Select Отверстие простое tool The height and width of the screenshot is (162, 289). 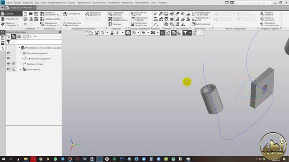tap(116, 13)
